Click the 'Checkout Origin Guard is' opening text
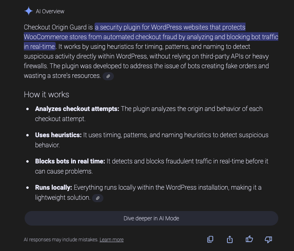This screenshot has height=251, width=294. pyautogui.click(x=58, y=27)
